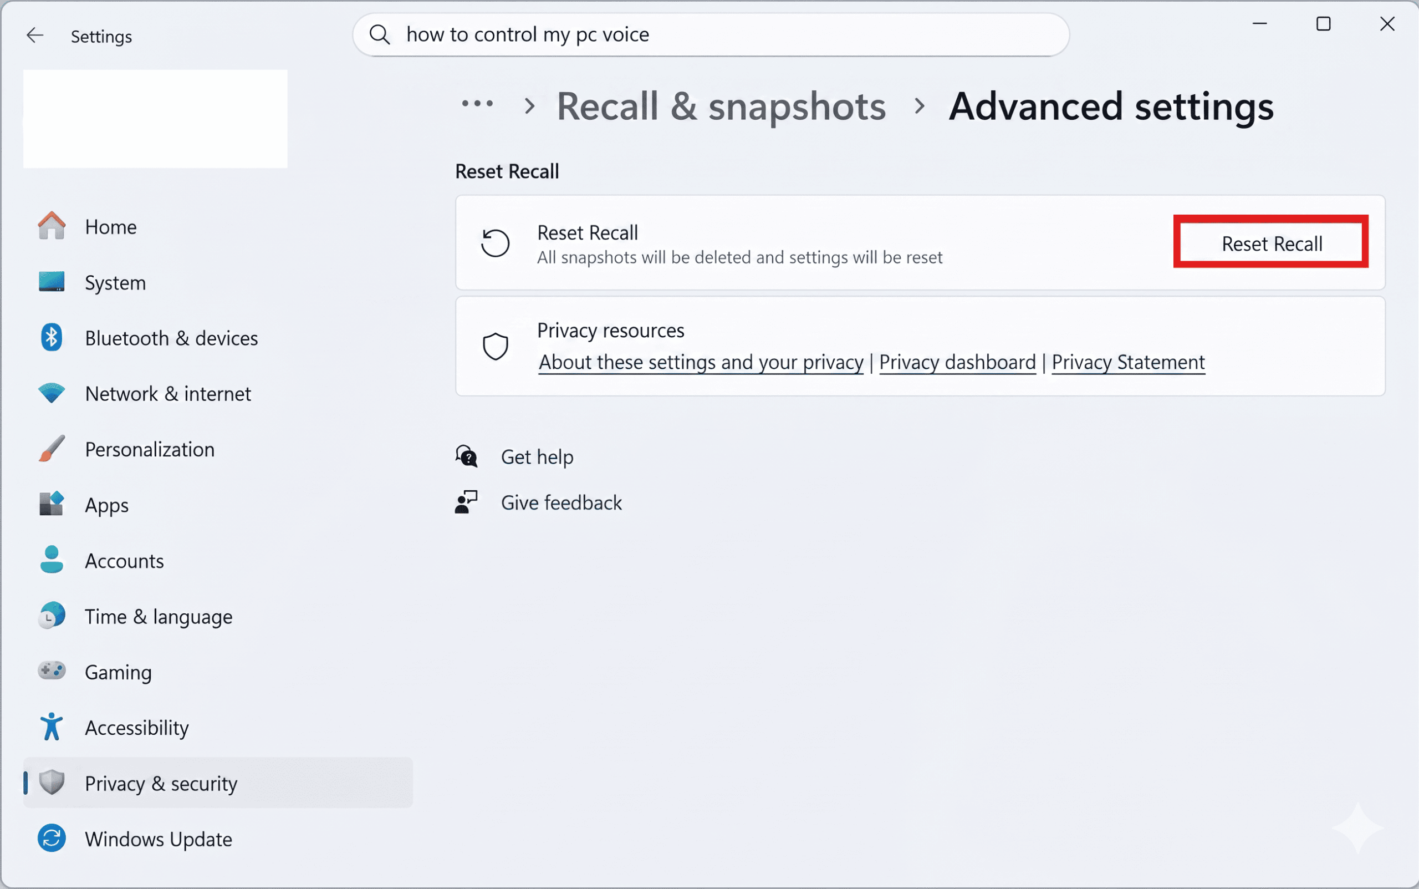Open the Apps section
The width and height of the screenshot is (1419, 889).
[x=106, y=505]
